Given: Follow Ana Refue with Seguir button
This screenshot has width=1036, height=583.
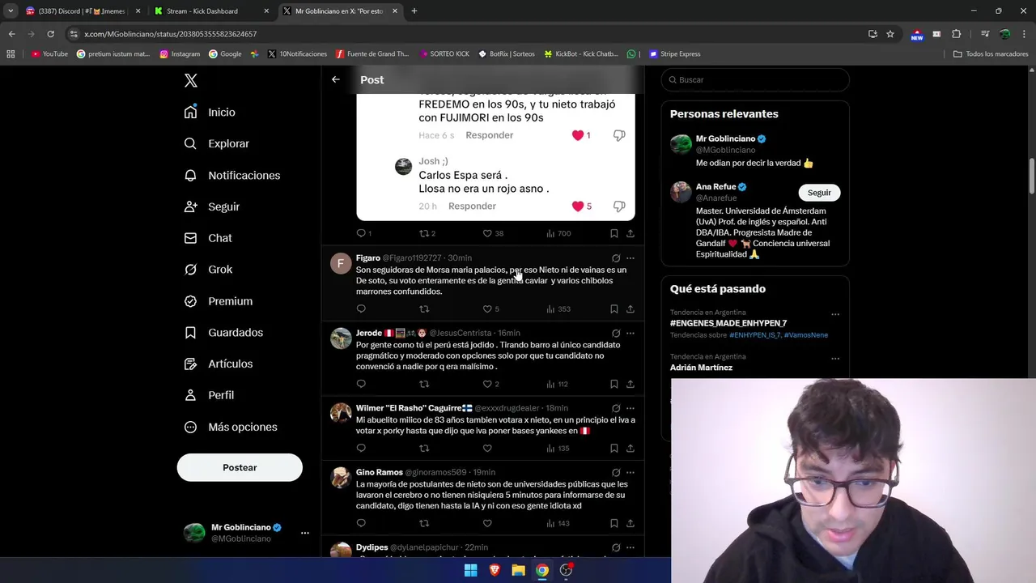Looking at the screenshot, I should click(819, 193).
